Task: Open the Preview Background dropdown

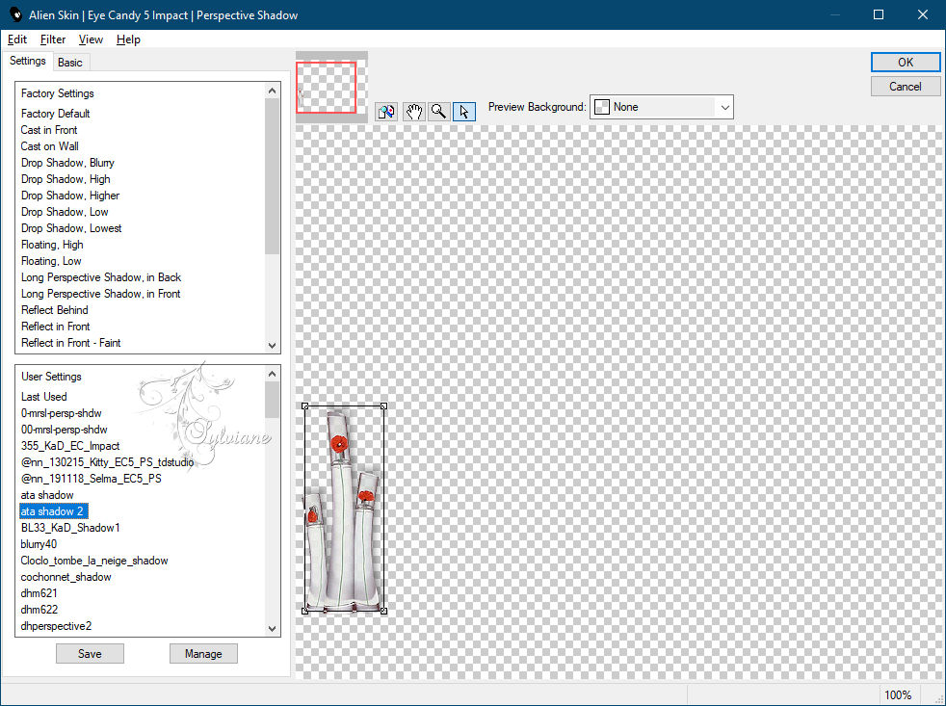Action: point(661,107)
